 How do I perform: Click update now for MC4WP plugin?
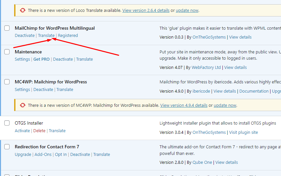pos(225,105)
